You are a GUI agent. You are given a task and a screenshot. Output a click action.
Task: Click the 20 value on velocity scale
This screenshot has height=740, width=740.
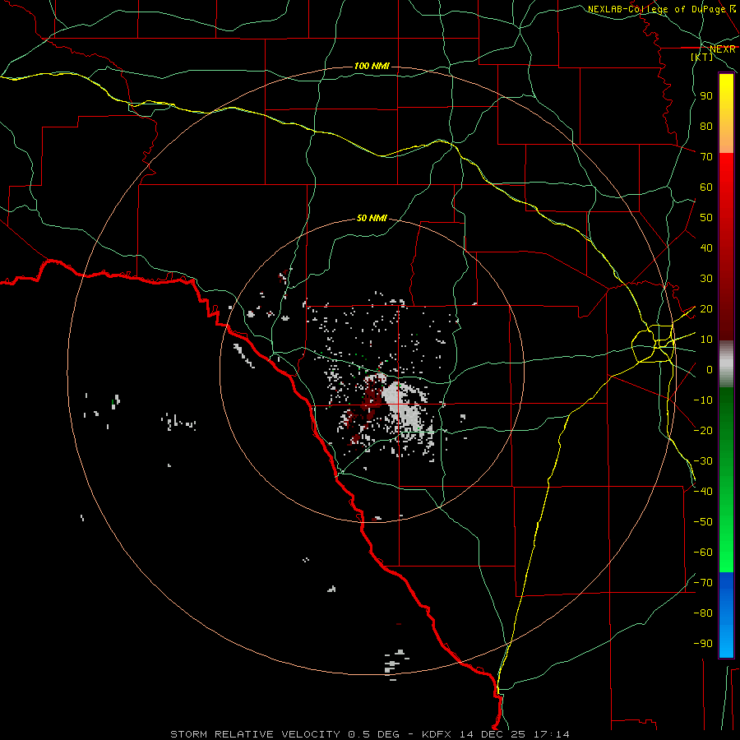coord(706,309)
